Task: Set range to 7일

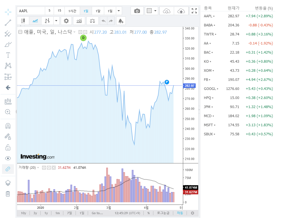Action: click(69, 213)
